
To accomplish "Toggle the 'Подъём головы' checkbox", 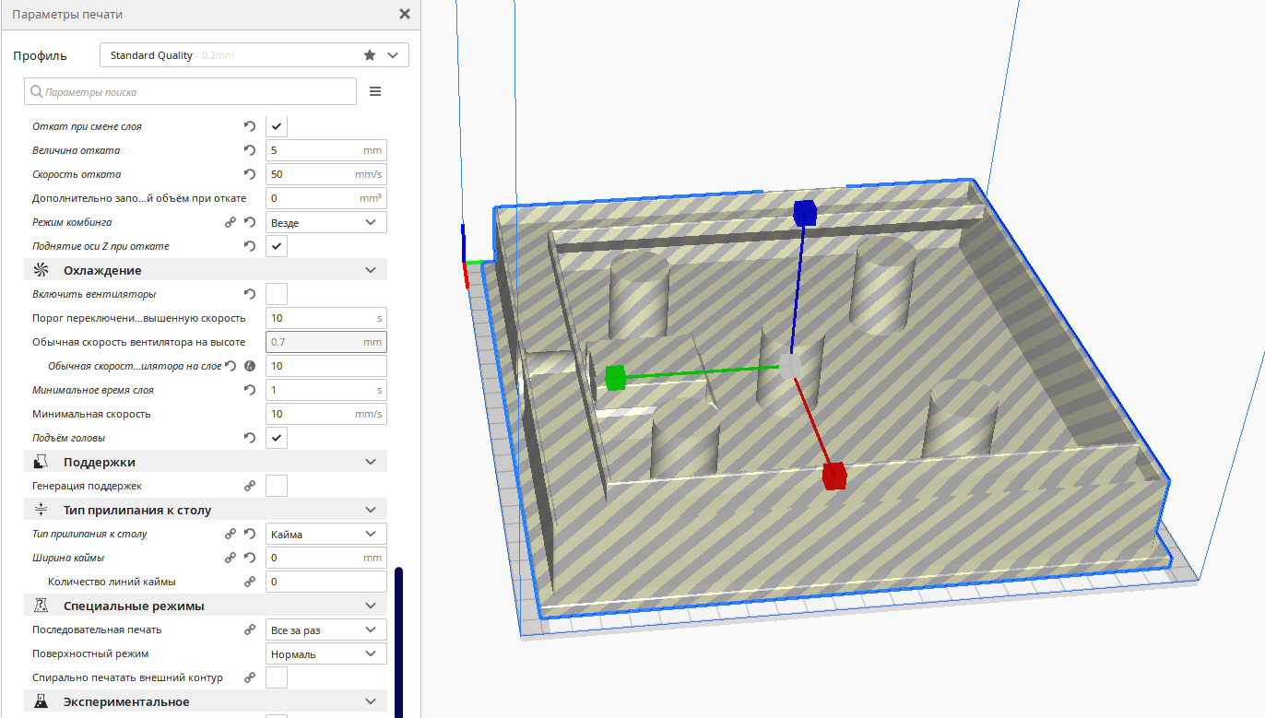I will [277, 438].
